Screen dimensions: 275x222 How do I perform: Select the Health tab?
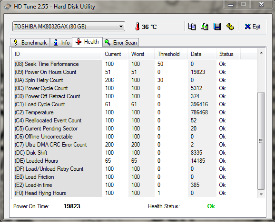pos(87,42)
